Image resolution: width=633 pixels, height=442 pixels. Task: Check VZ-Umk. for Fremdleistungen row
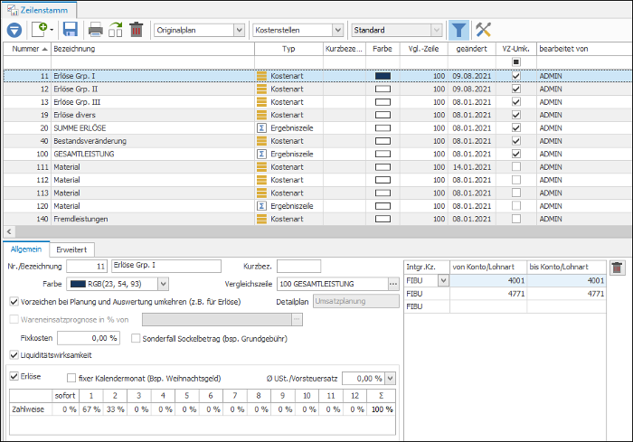[516, 219]
